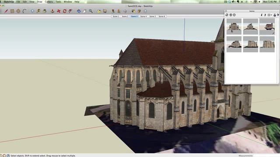Viewport: 280px width, 157px height.
Task: Open the View menu
Action: [x=32, y=2]
